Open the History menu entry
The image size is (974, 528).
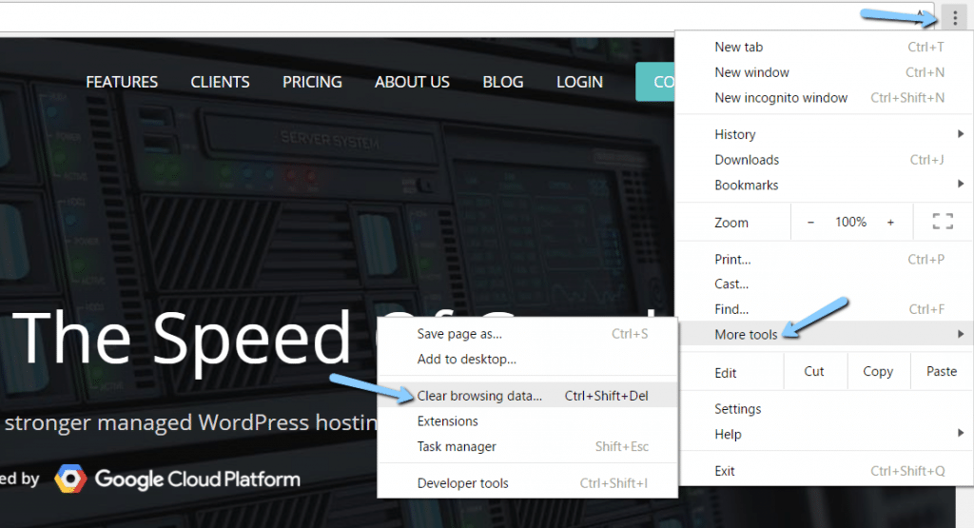[825, 134]
